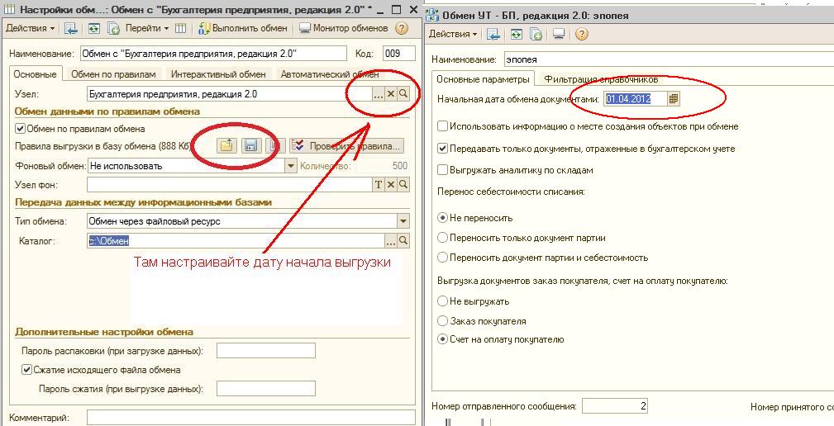834x426 pixels.
Task: Expand Тип обмена dropdown
Action: (x=403, y=221)
